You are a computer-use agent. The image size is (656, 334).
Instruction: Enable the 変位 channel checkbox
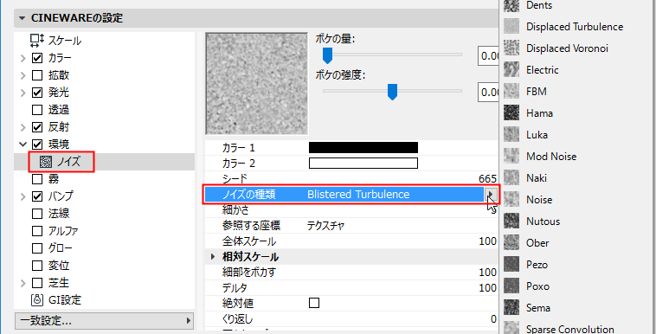click(37, 266)
